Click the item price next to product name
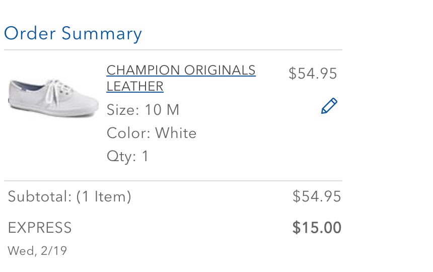 click(313, 74)
